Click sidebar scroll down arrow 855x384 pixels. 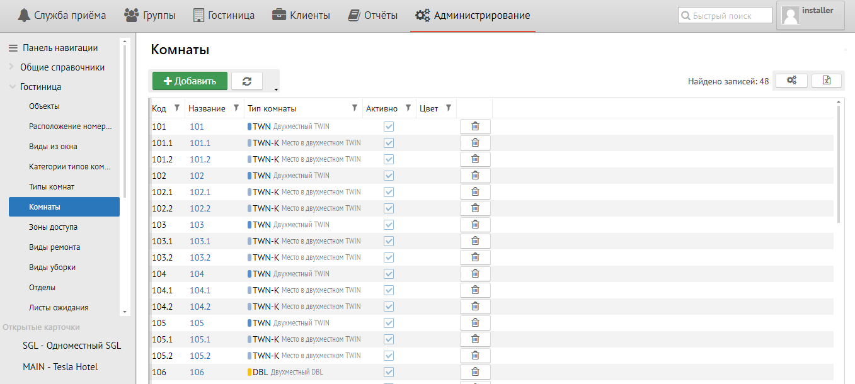(125, 312)
